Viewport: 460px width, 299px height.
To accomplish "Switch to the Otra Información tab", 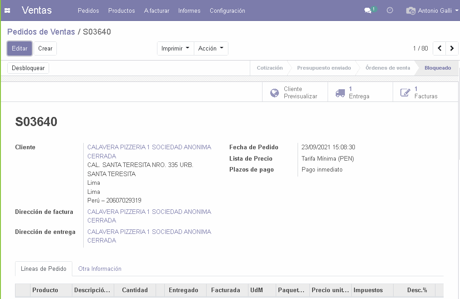I will point(100,269).
